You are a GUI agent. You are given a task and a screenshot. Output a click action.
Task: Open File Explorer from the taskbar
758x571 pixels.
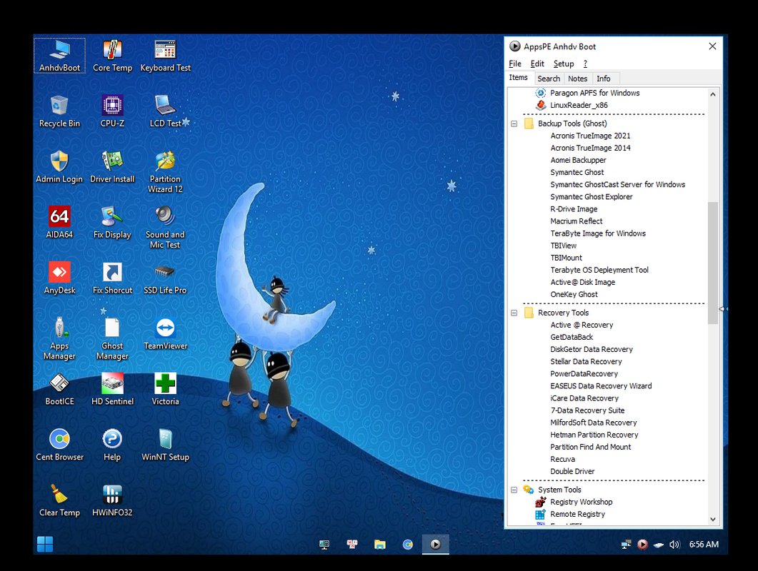(x=380, y=545)
